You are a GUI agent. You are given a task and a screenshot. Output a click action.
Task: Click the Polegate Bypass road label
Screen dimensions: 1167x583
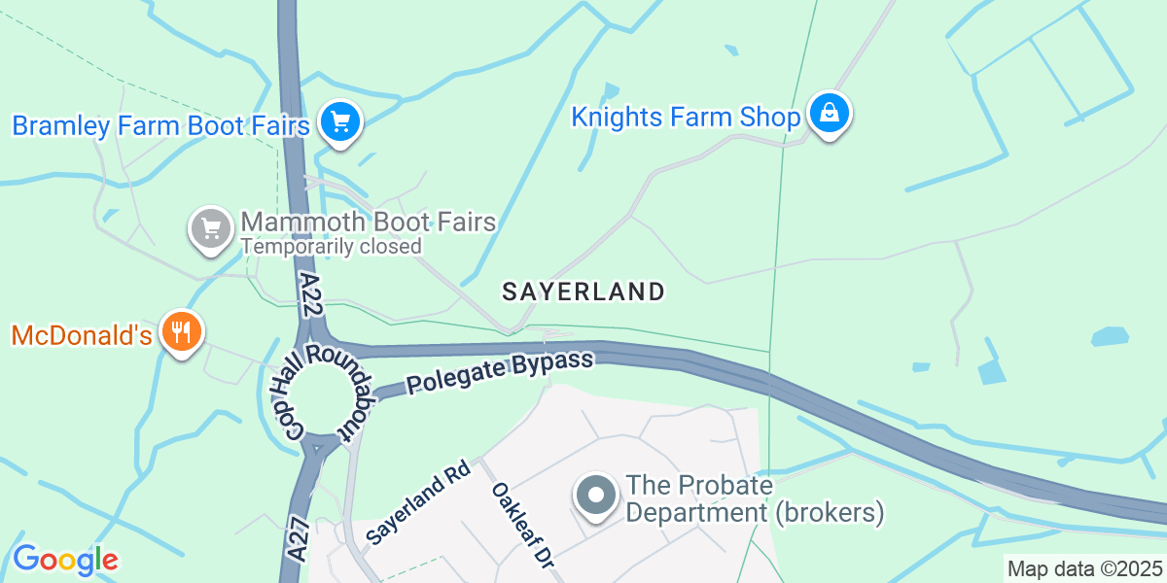click(x=500, y=371)
